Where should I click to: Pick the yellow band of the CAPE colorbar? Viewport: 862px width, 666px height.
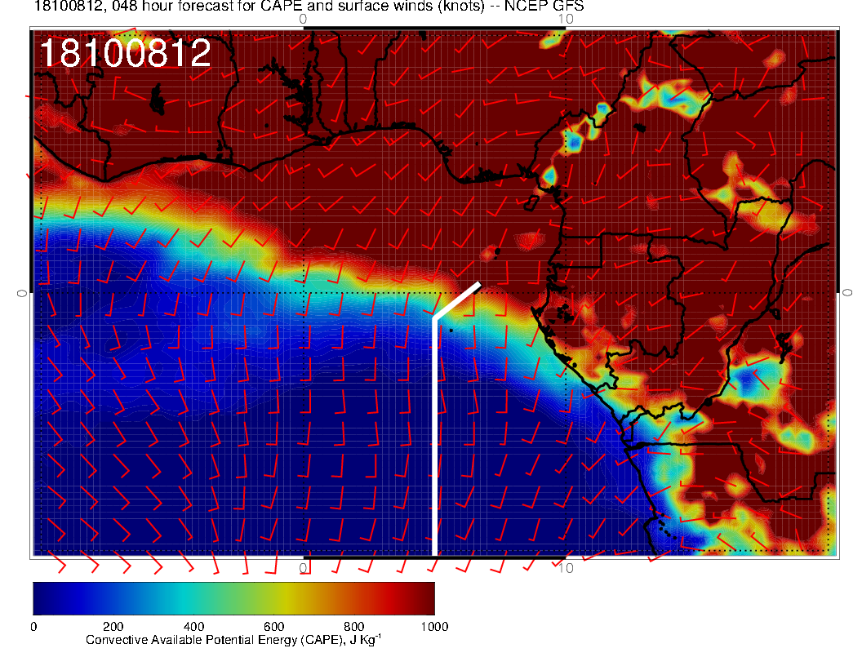point(286,597)
